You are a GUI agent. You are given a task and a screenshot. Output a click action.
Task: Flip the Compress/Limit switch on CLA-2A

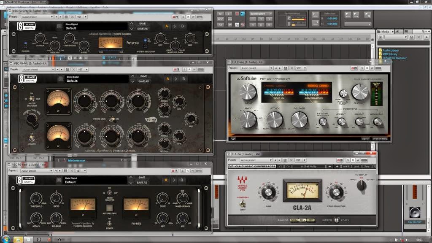[x=243, y=204]
